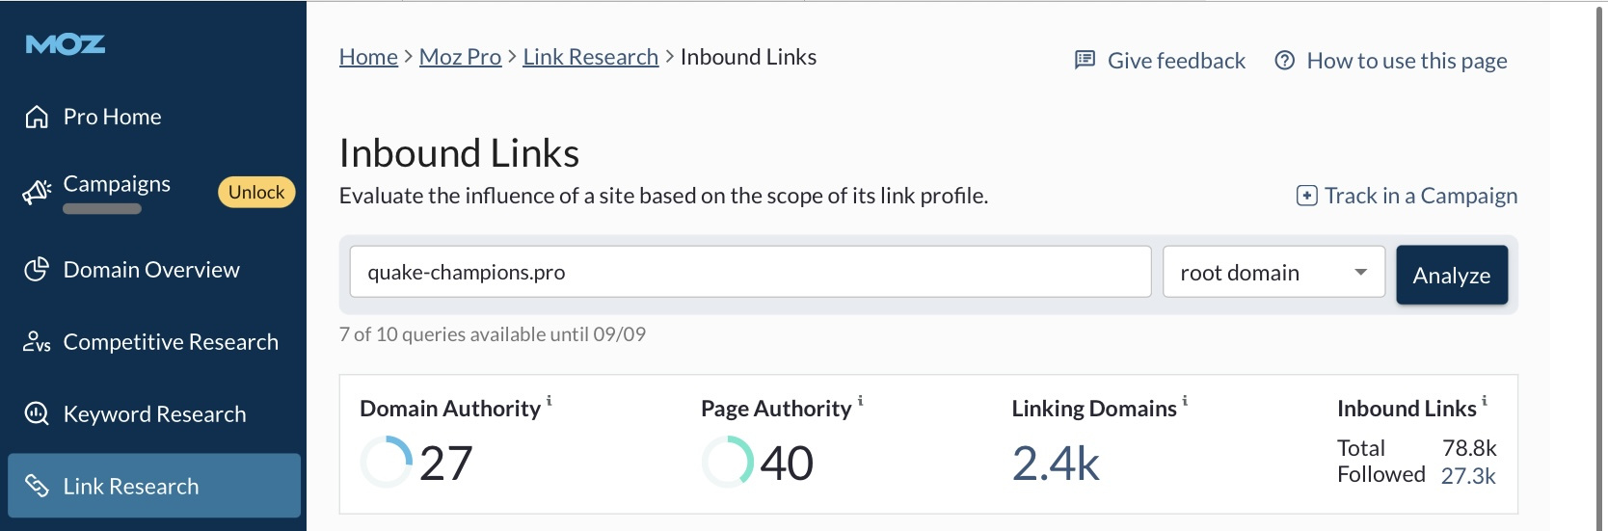The height and width of the screenshot is (531, 1608).
Task: Click the Unlock badge beside Campaigns
Action: tap(256, 192)
